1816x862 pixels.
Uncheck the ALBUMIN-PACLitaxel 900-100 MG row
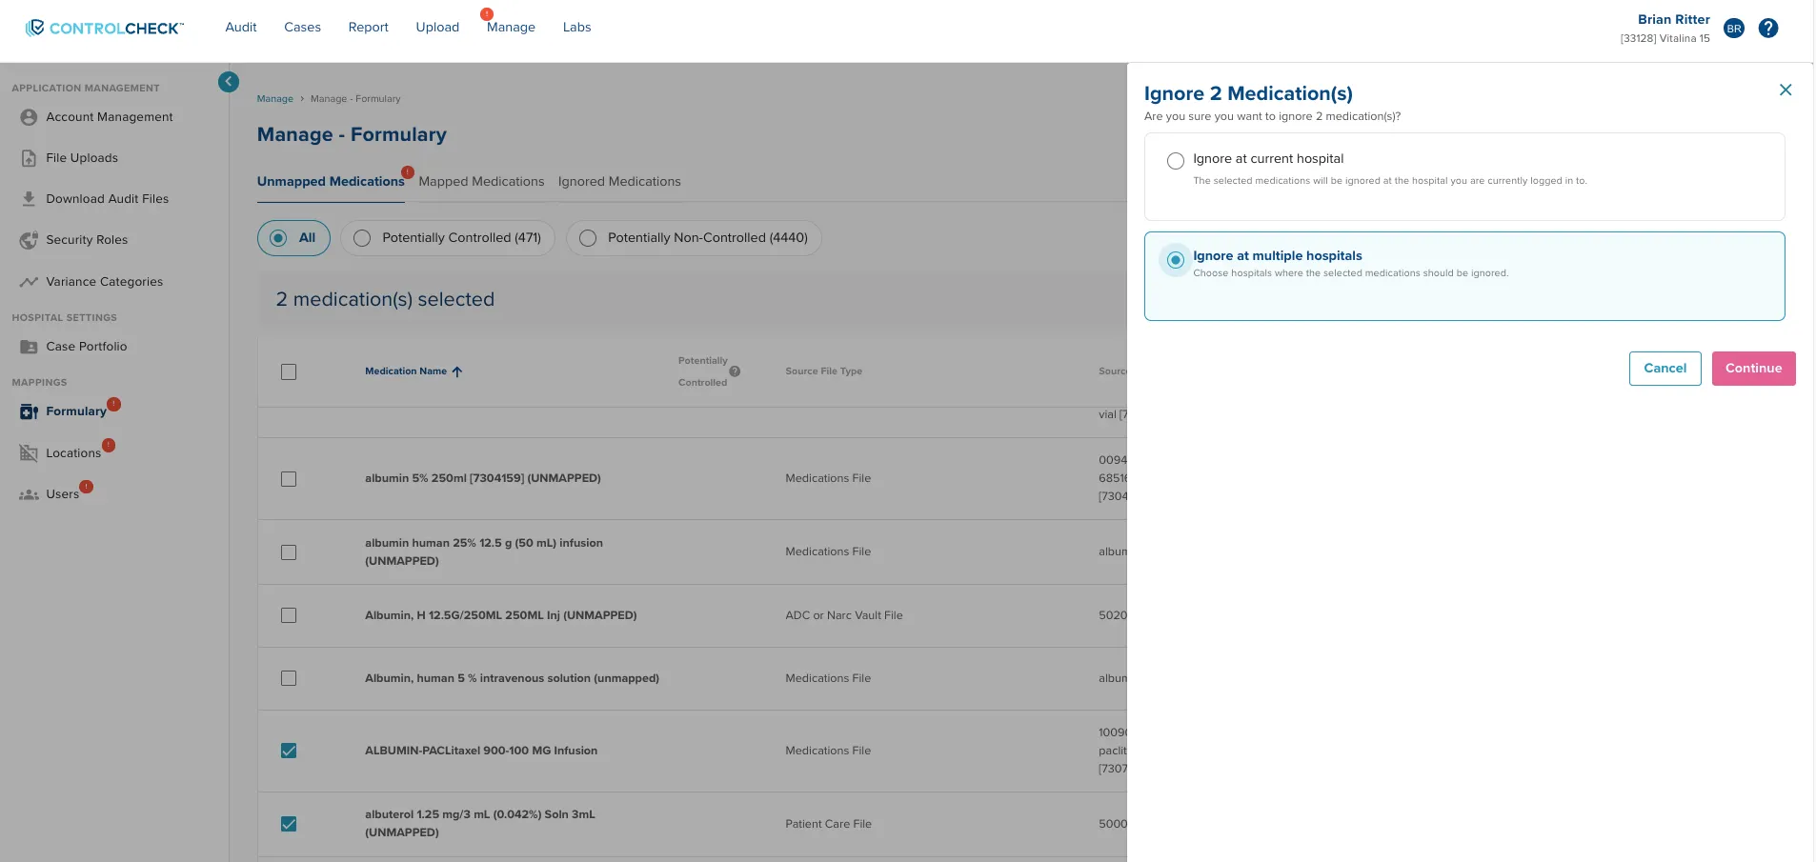pyautogui.click(x=289, y=751)
